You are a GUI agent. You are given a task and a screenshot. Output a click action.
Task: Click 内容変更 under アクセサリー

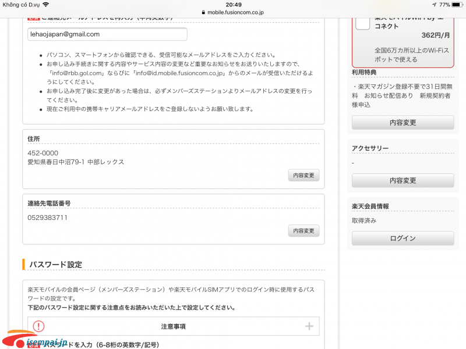(403, 180)
